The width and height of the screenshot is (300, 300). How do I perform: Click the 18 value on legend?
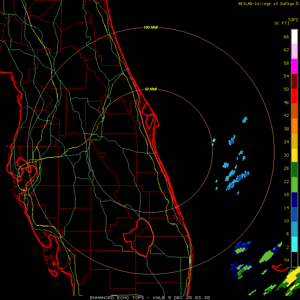point(286,195)
